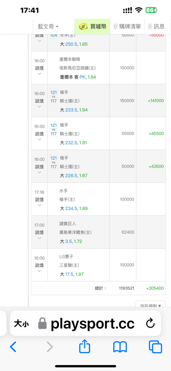Expand chevron under LG雙子 row

[40, 271]
